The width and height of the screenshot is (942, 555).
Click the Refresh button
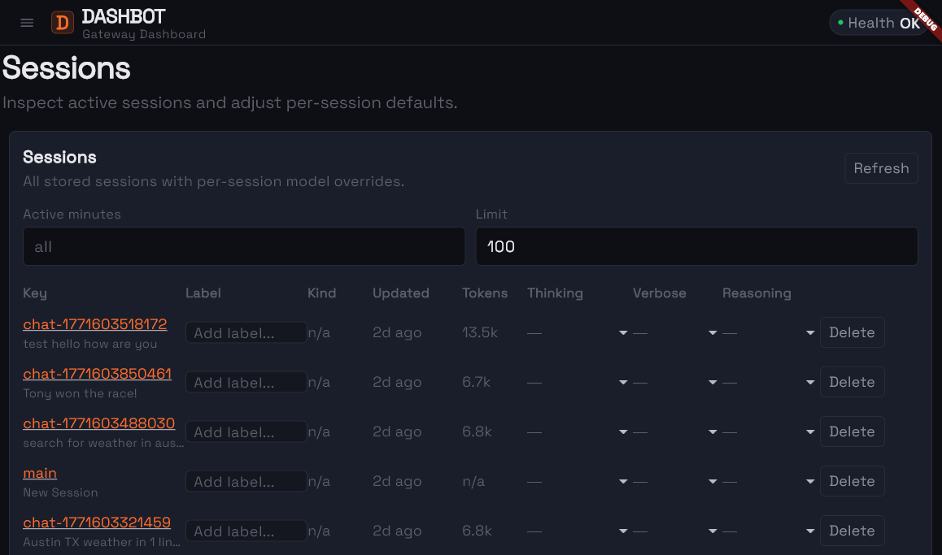pyautogui.click(x=881, y=168)
